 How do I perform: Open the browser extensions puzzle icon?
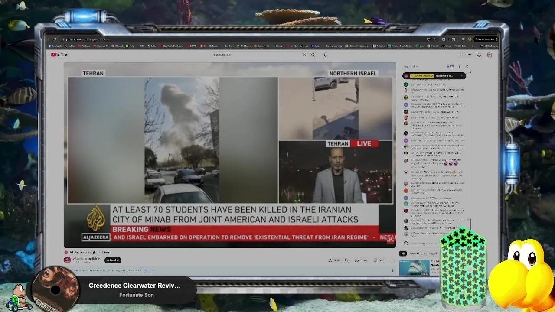pos(444,39)
